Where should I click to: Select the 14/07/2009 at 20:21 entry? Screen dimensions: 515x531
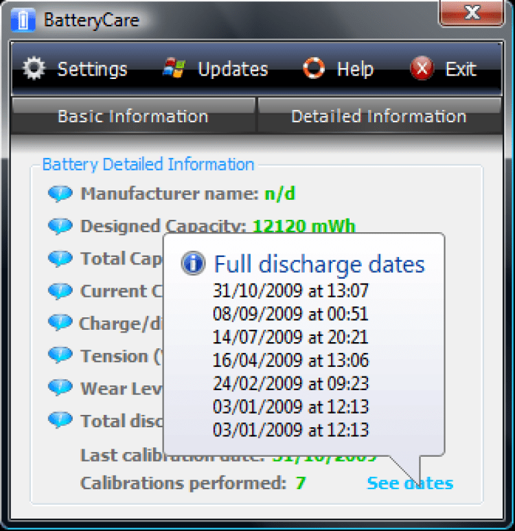coord(290,337)
